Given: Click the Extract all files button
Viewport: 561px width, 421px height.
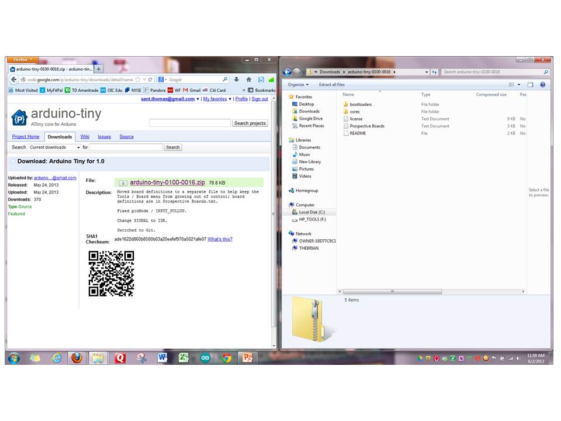Looking at the screenshot, I should point(332,84).
